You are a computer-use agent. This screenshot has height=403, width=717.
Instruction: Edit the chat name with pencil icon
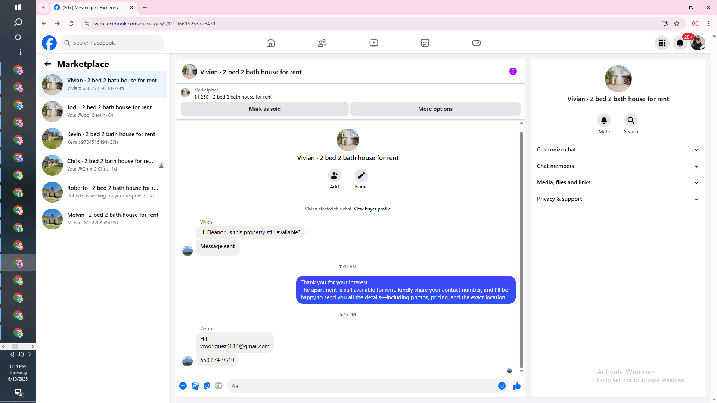click(361, 175)
